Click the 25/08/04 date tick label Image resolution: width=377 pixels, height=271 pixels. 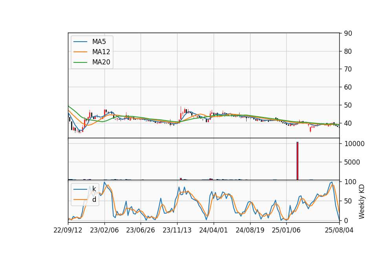339,230
